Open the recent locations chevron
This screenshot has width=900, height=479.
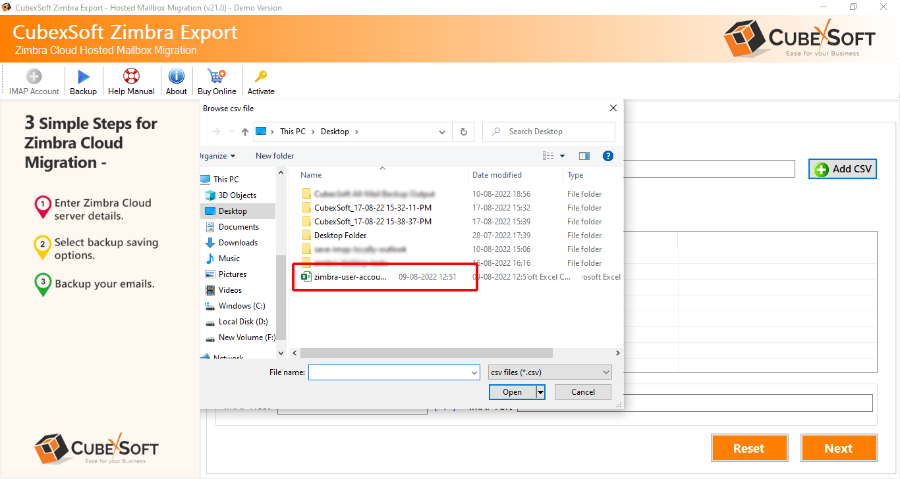[231, 132]
